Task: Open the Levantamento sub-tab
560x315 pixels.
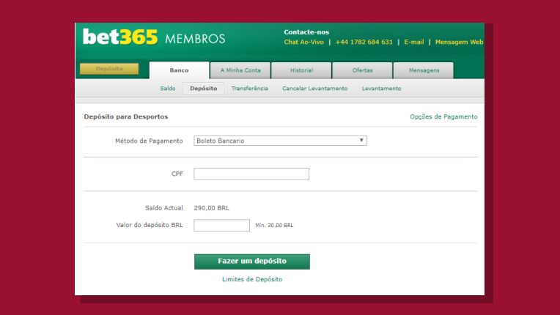Action: click(381, 89)
